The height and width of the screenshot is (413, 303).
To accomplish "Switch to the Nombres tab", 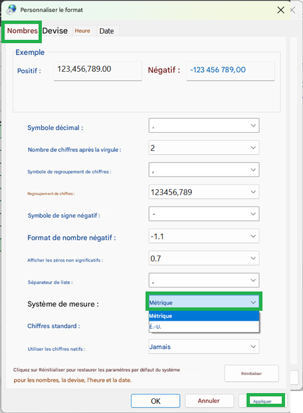I will pyautogui.click(x=22, y=31).
